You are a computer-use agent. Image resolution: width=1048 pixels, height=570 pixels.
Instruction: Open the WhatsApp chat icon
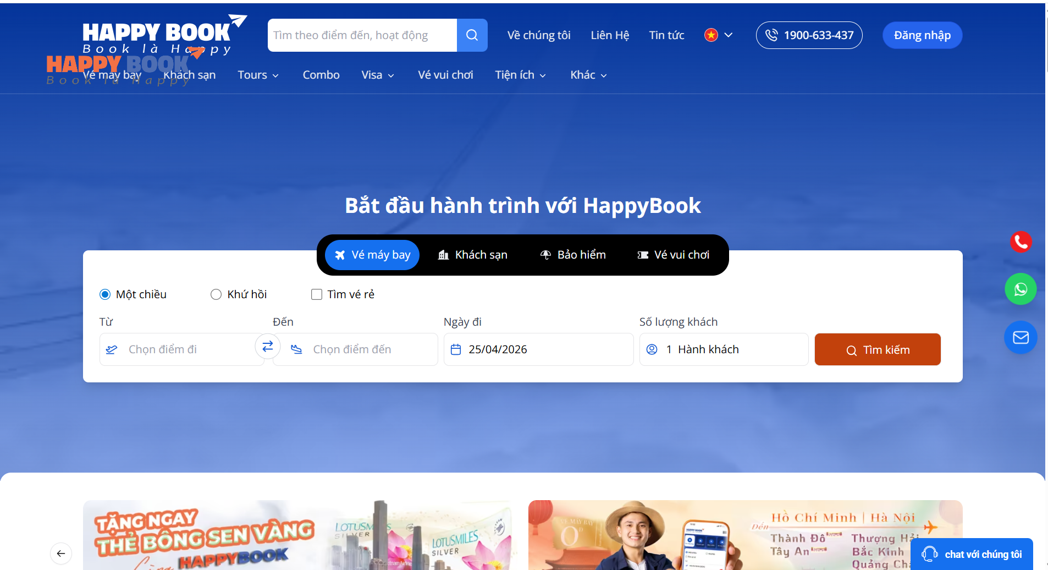tap(1021, 288)
